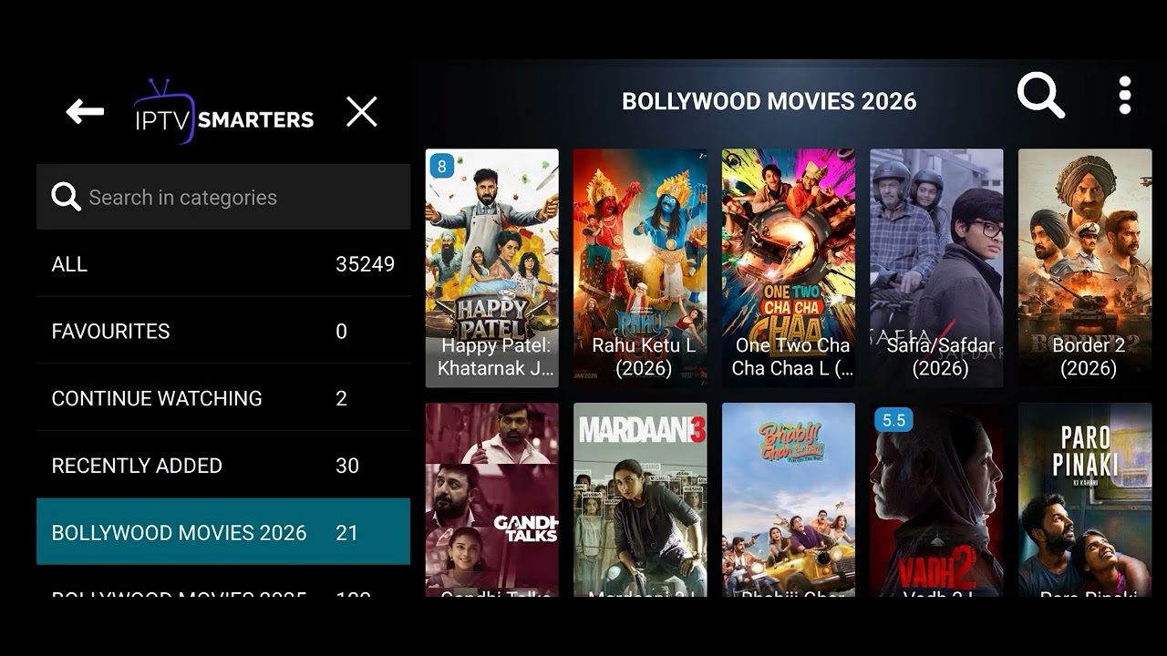This screenshot has width=1167, height=656.
Task: Click the 8 rating badge on Happy Patel
Action: point(442,166)
